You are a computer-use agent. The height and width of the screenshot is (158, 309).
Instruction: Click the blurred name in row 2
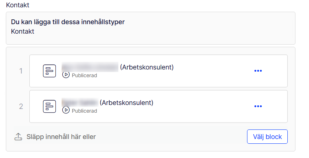[x=80, y=102]
